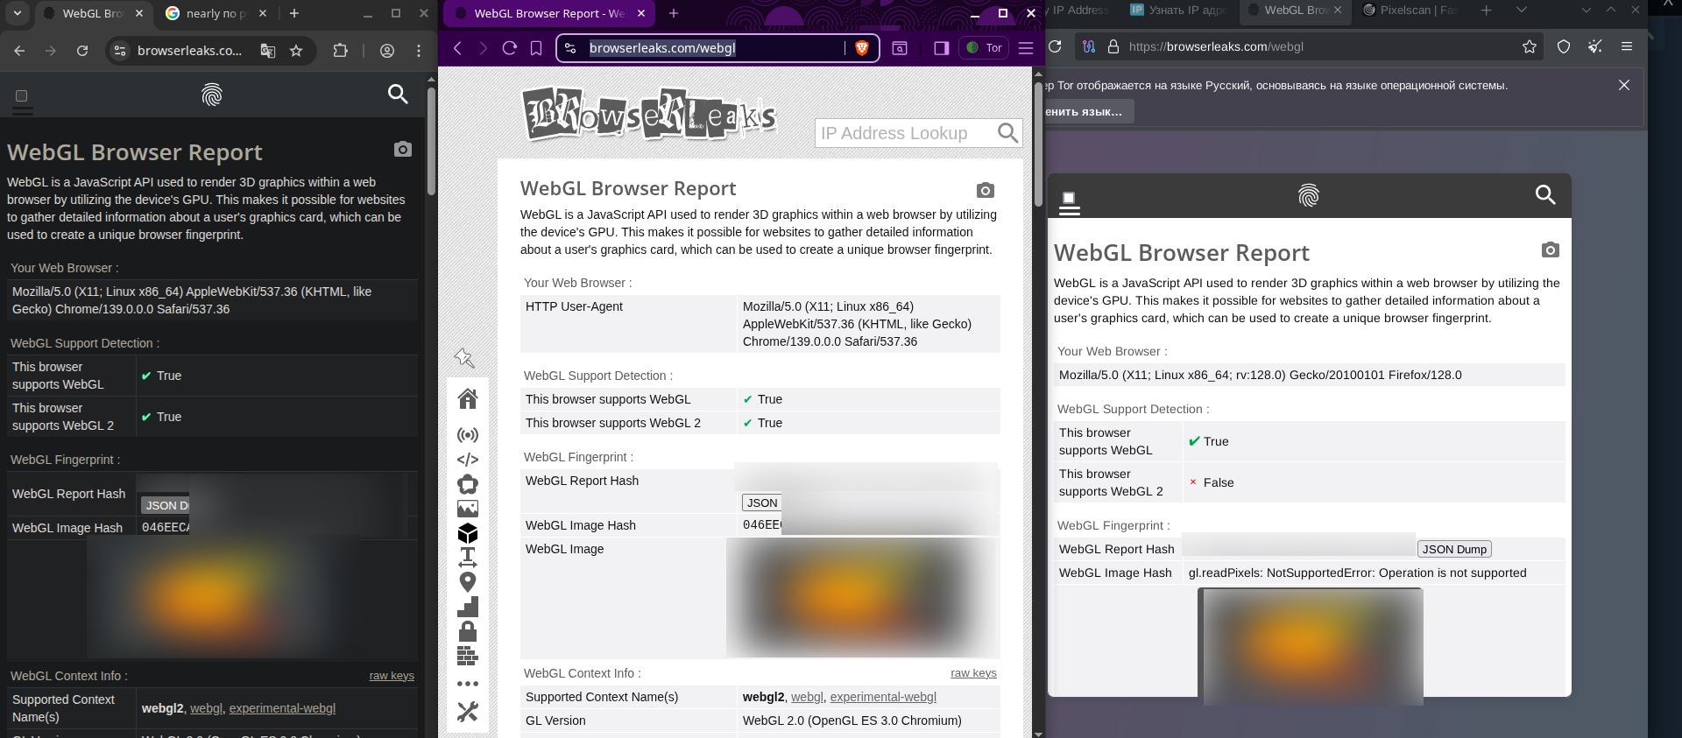Open a new tab in Tor Browser
This screenshot has width=1682, height=738.
[1486, 10]
